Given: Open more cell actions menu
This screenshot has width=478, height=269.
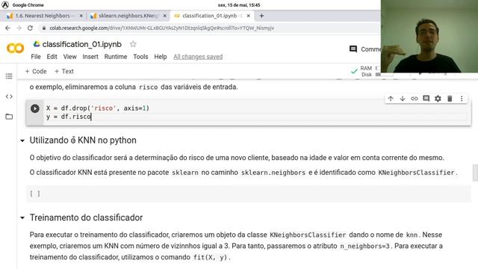Looking at the screenshot, I should (462, 99).
